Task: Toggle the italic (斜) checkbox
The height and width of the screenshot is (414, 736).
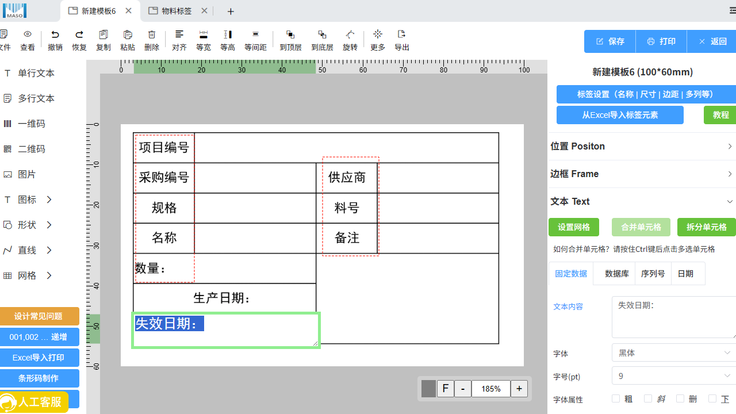Action: [x=648, y=398]
